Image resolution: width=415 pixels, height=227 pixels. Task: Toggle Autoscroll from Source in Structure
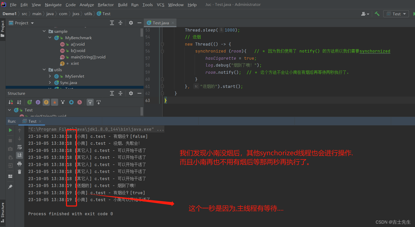[x=99, y=102]
